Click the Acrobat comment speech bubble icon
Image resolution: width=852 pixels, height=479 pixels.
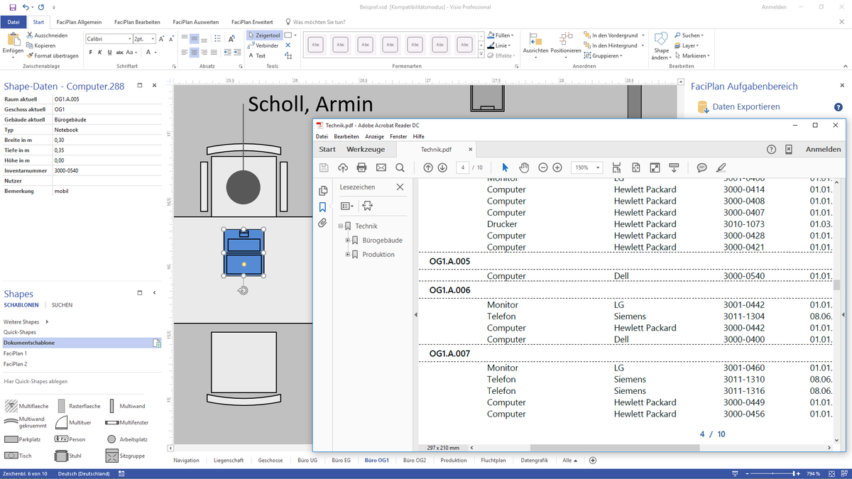tap(701, 167)
